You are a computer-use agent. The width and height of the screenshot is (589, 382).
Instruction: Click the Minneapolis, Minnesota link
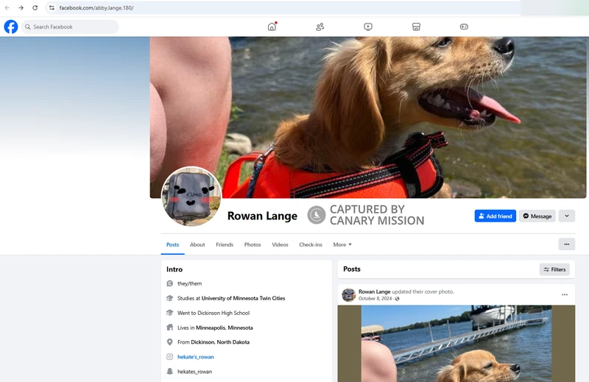(225, 328)
